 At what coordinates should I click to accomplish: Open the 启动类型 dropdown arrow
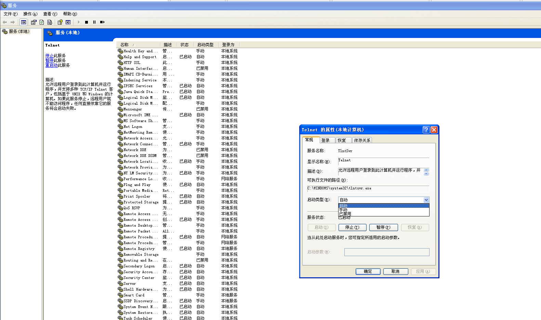(x=426, y=200)
